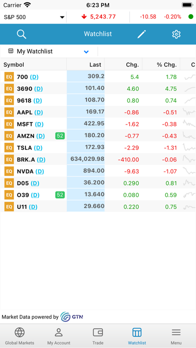Open the MSFT sparkline chart
Screen dimensions: 196x348
pyautogui.click(x=189, y=123)
